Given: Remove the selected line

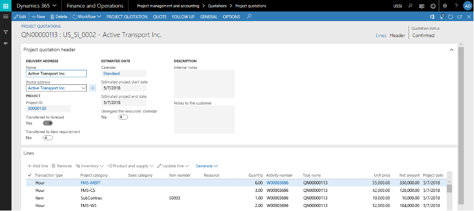Looking at the screenshot, I should (61, 166).
